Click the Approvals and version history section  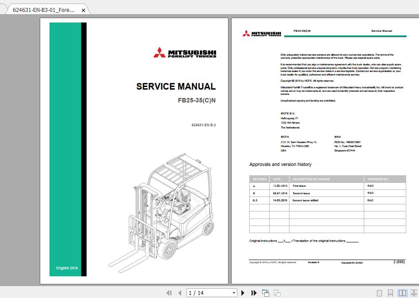tap(280, 164)
